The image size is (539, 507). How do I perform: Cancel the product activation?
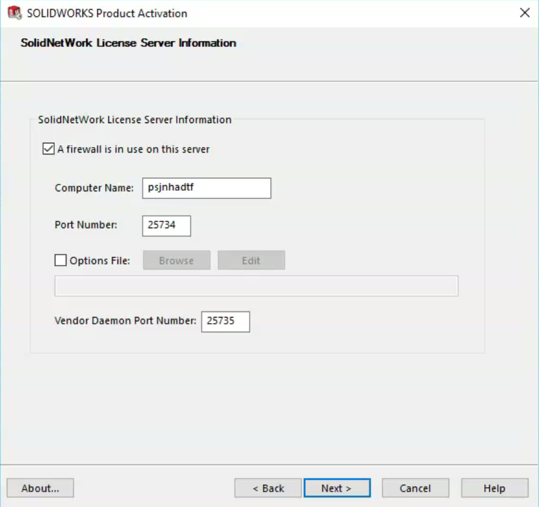tap(415, 488)
